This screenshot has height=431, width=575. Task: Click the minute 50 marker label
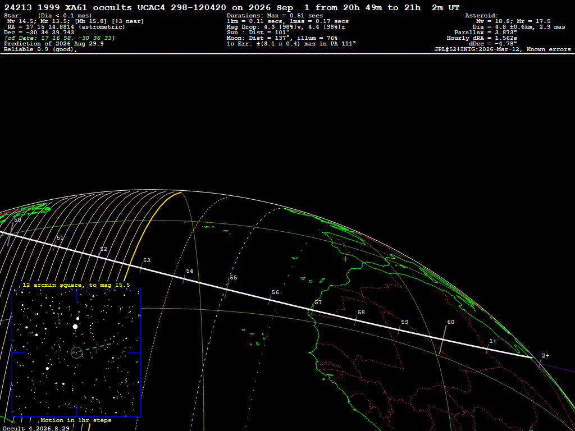tap(17, 220)
